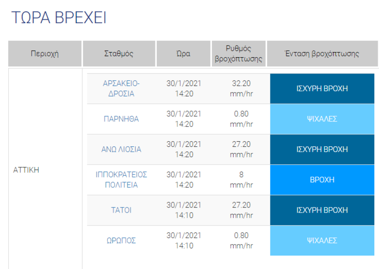Click the ΨΙΧΑΛΕΣ intensity cell for ΩΡΩΠΟΣ
This screenshot has height=269, width=379.
point(322,241)
